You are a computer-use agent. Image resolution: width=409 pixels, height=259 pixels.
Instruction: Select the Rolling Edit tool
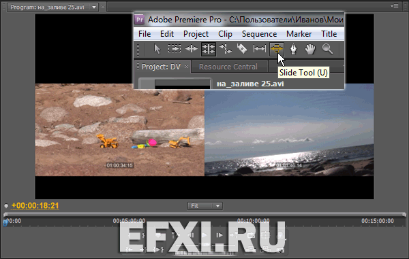click(x=209, y=49)
